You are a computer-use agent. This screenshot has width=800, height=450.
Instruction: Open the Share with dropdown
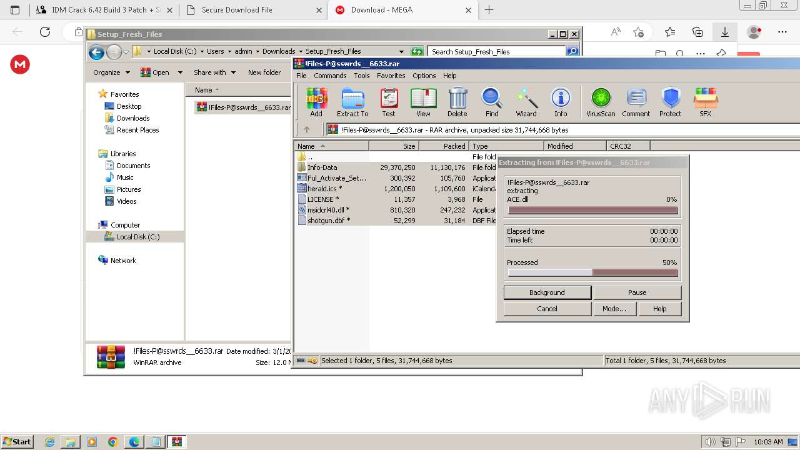(214, 72)
